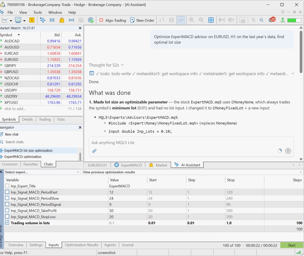
Task: Open the Select expert dropdown
Action: (42, 172)
